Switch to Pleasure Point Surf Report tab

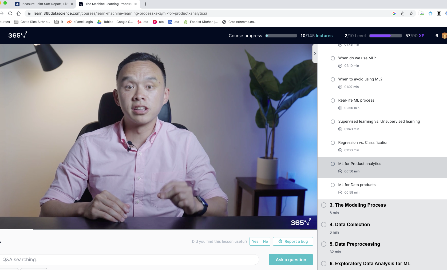44,4
